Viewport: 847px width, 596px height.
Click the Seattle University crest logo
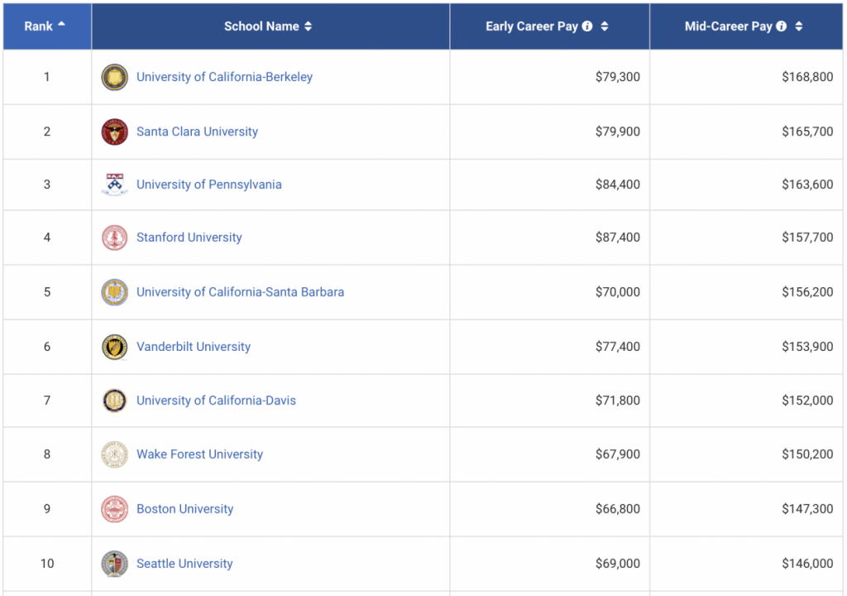pyautogui.click(x=114, y=564)
